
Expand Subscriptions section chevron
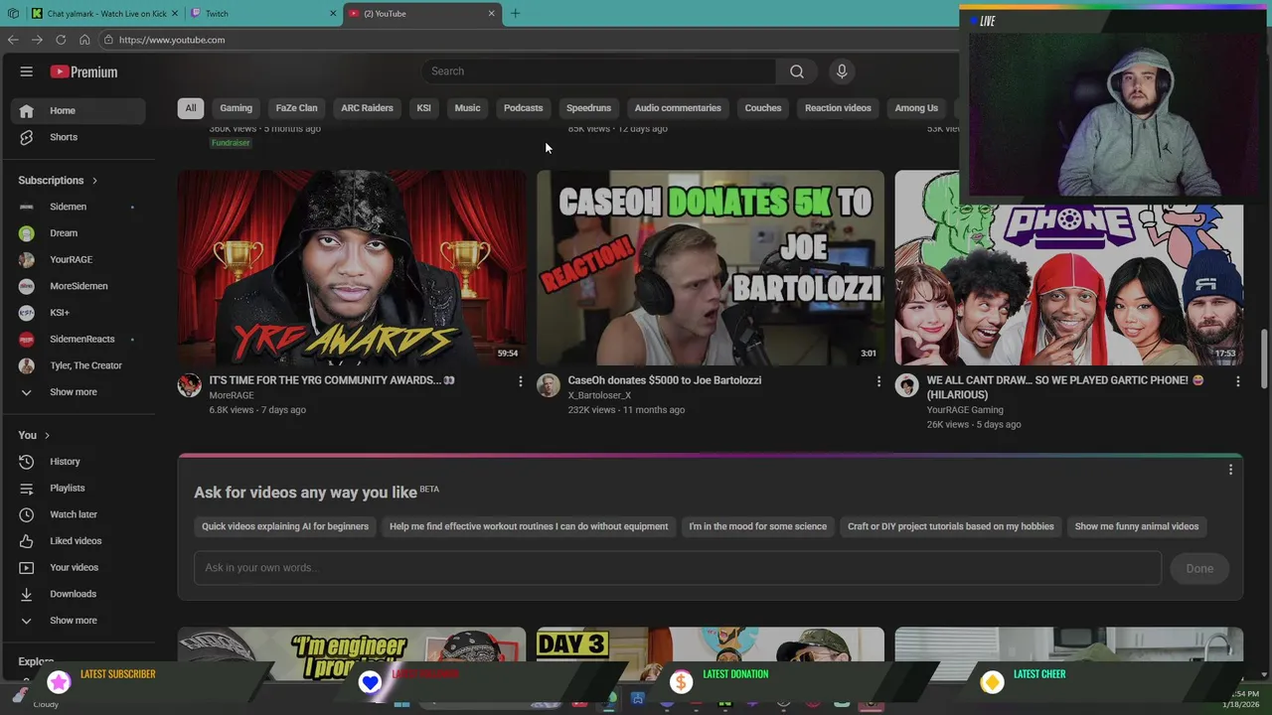point(94,181)
